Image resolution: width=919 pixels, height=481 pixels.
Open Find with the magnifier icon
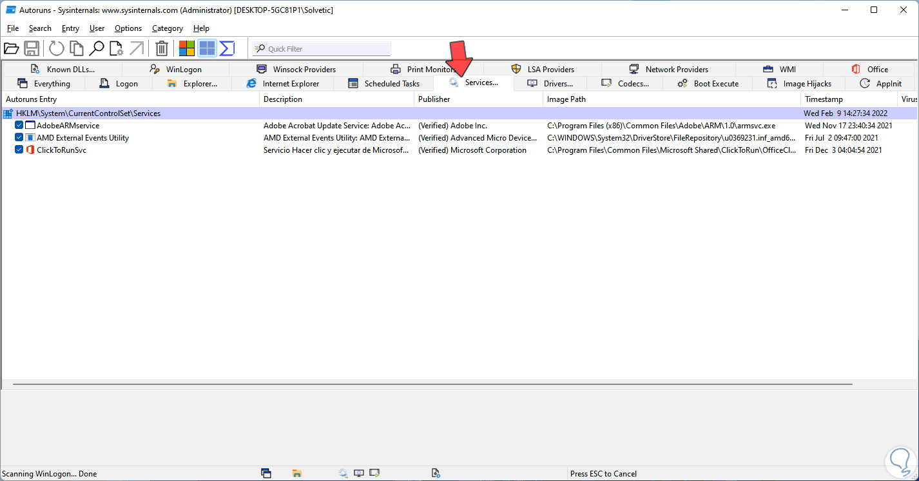pyautogui.click(x=97, y=48)
